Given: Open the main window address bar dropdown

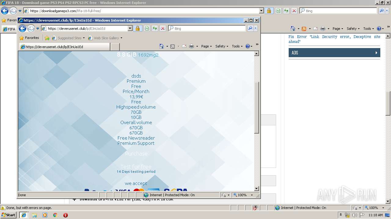Looking at the screenshot, I should coord(261,11).
